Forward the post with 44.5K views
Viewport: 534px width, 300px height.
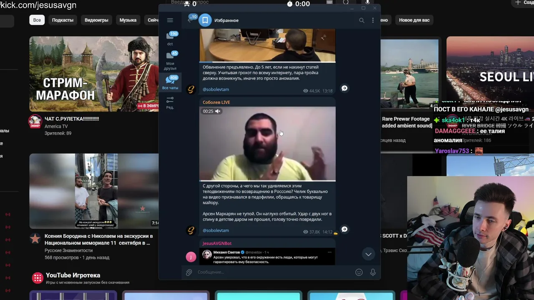coord(345,88)
